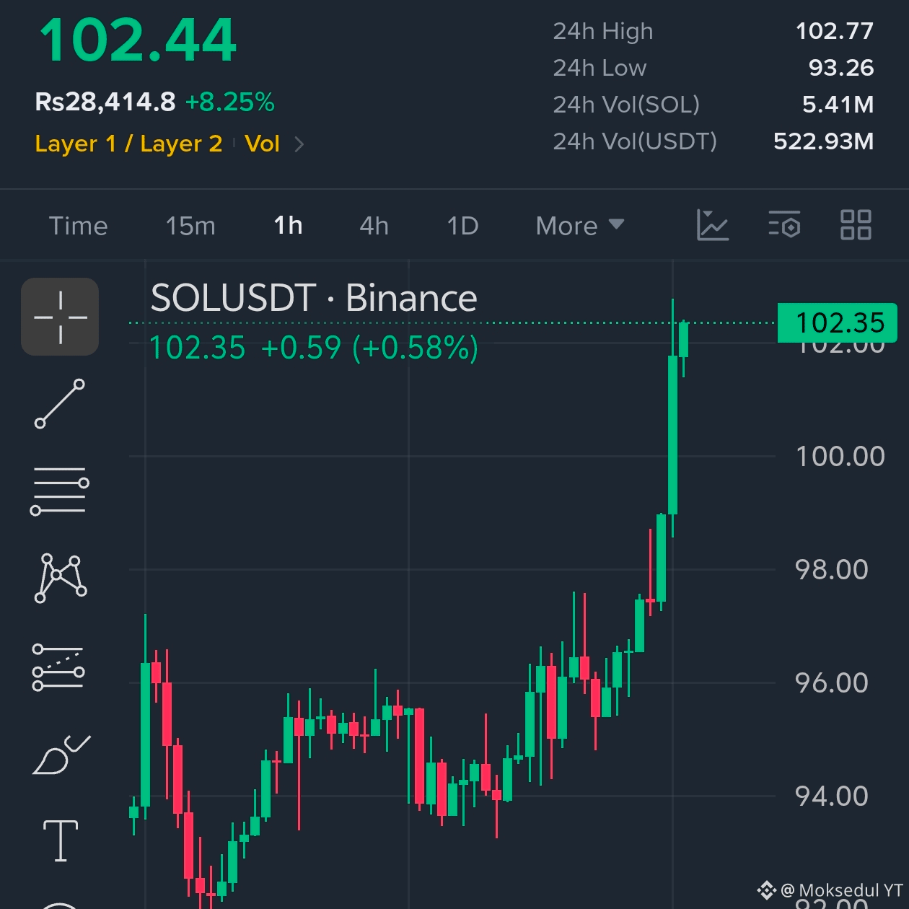Select the 1D interval
909x909 pixels.
462,226
